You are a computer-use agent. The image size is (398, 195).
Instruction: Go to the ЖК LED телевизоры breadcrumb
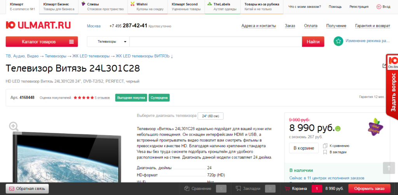click(91, 56)
